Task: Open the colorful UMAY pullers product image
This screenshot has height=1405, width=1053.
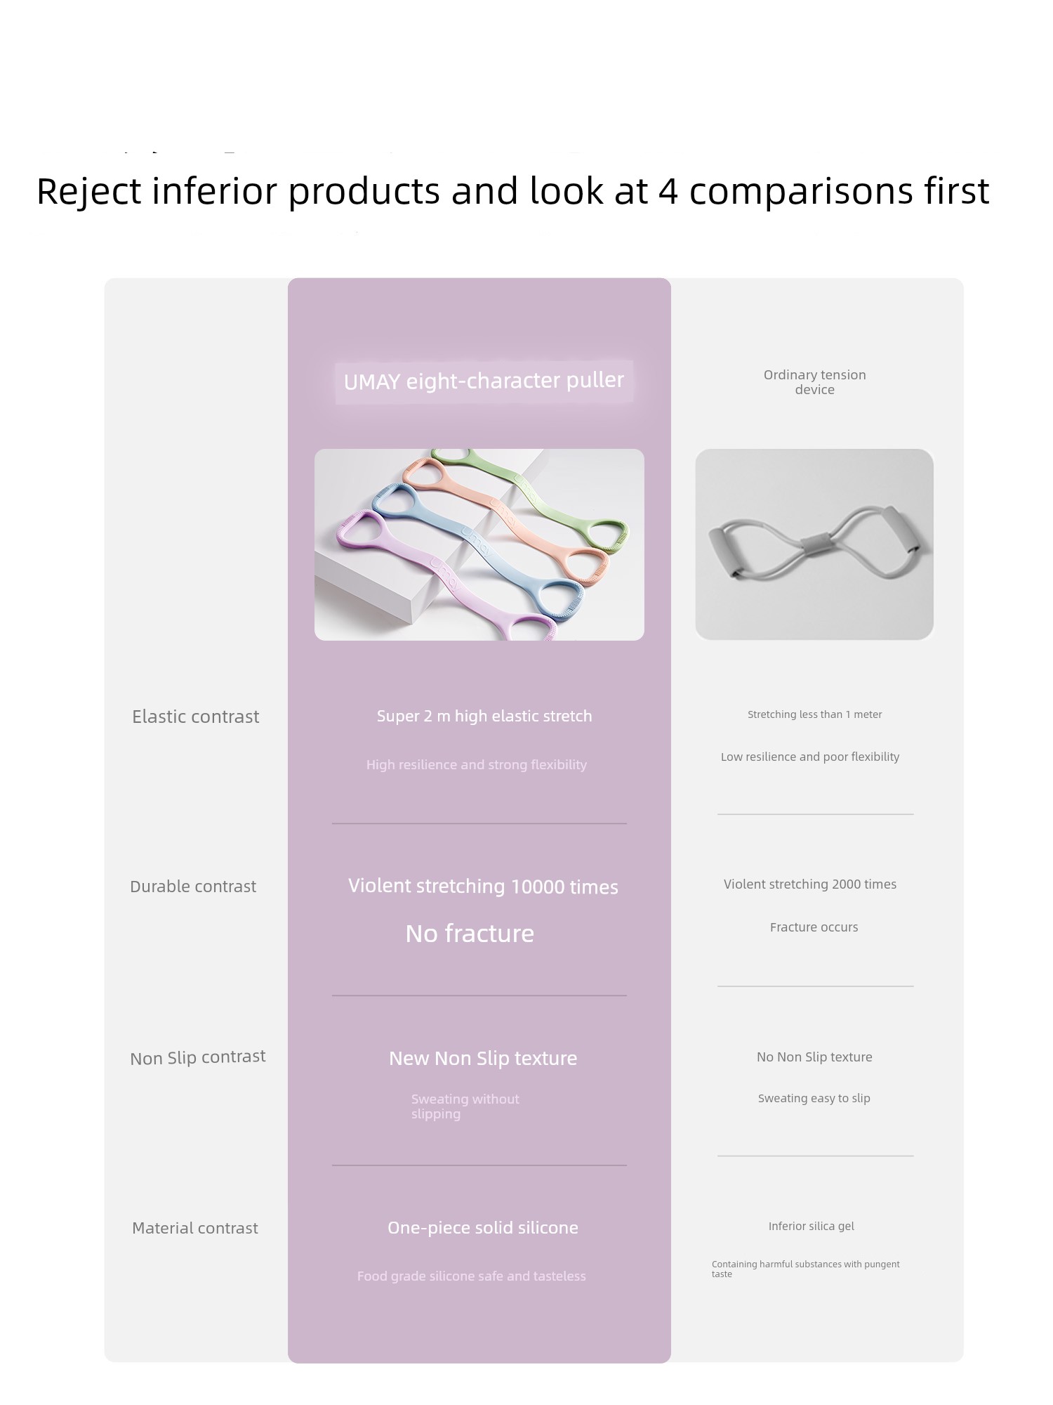Action: coord(479,544)
